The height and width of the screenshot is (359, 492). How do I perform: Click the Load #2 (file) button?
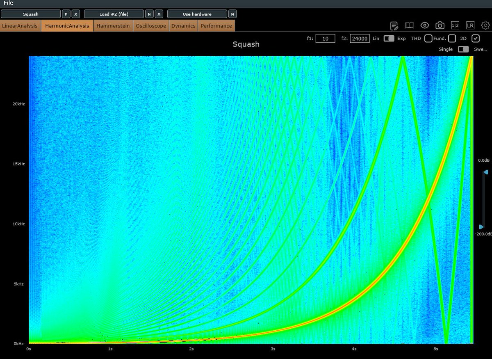click(114, 14)
